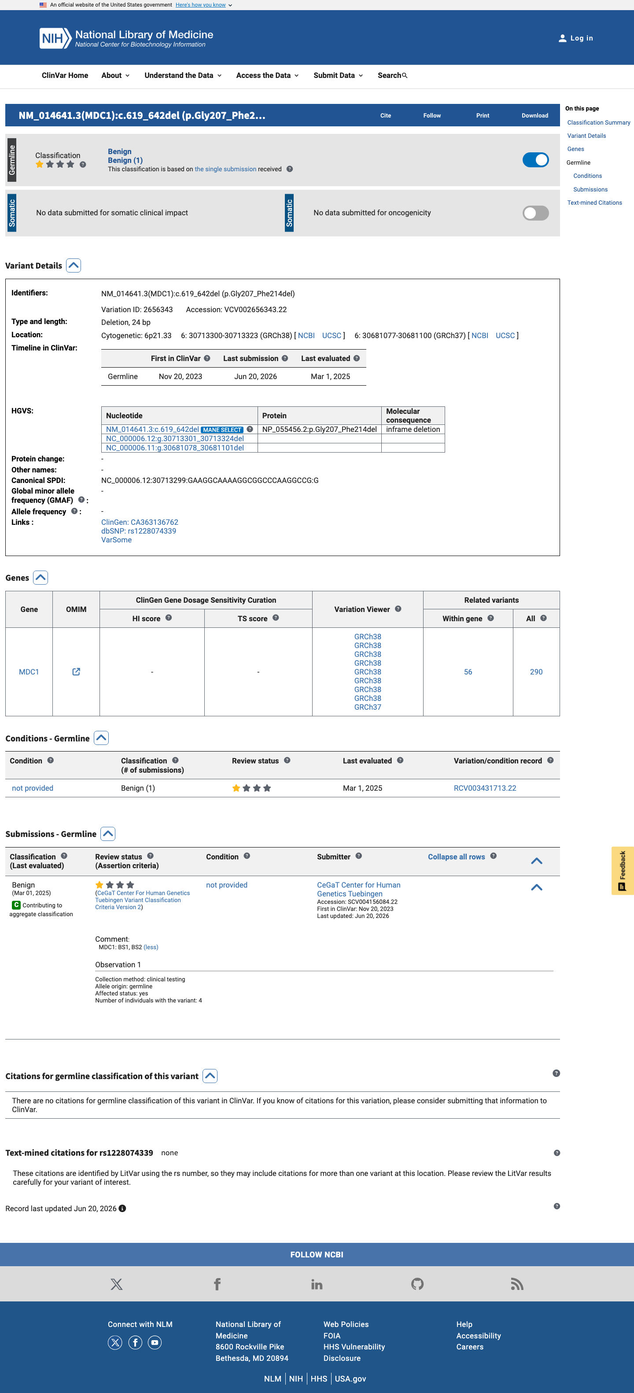Open GitHub icon under Follow NCBI
This screenshot has width=634, height=1393.
pyautogui.click(x=417, y=1284)
